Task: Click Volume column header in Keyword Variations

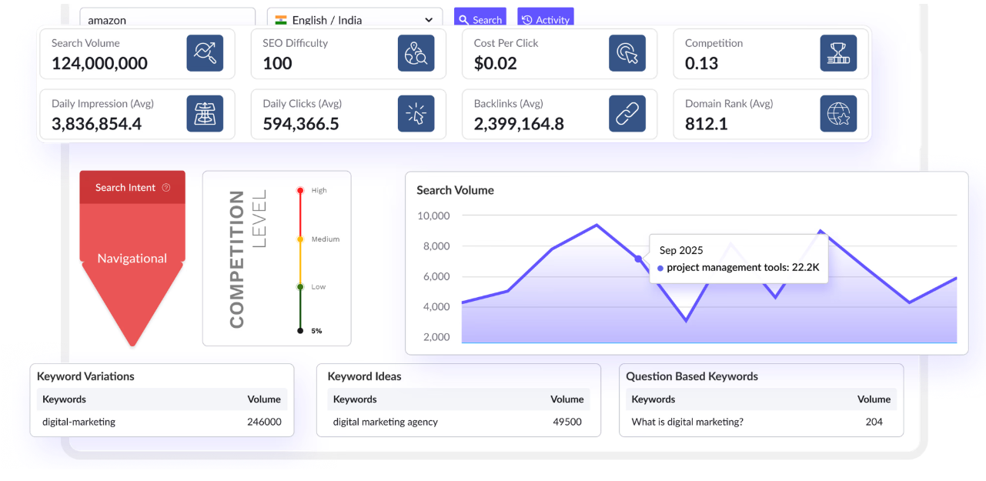Action: (x=264, y=399)
